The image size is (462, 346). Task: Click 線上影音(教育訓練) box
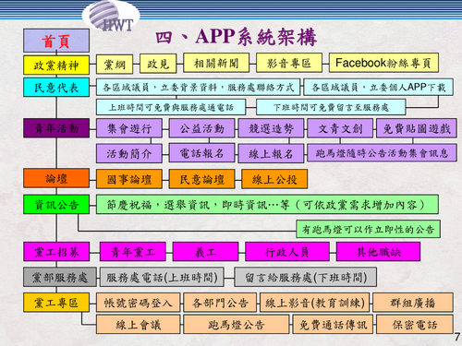315,303
